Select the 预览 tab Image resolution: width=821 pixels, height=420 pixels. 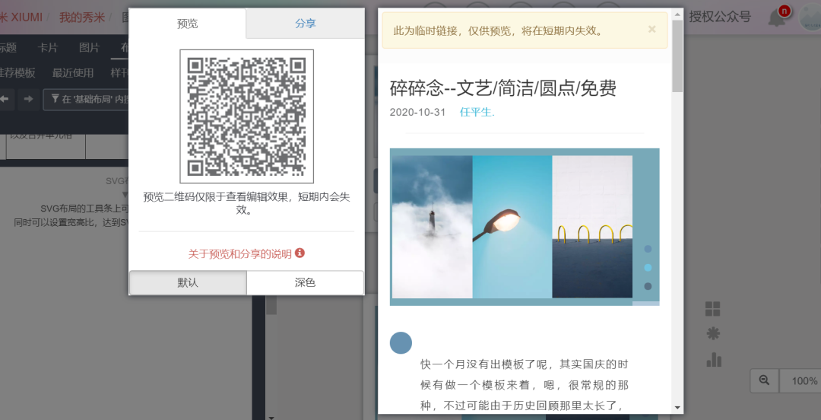[188, 24]
